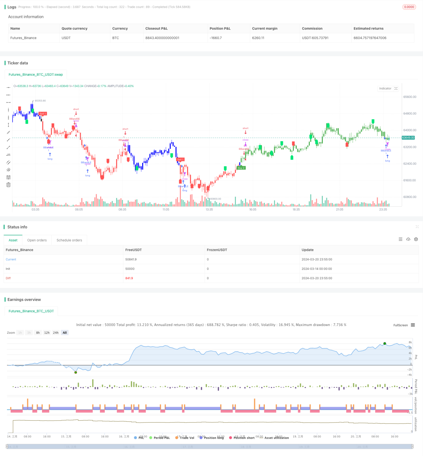Open the Schedule orders tab

69,240
